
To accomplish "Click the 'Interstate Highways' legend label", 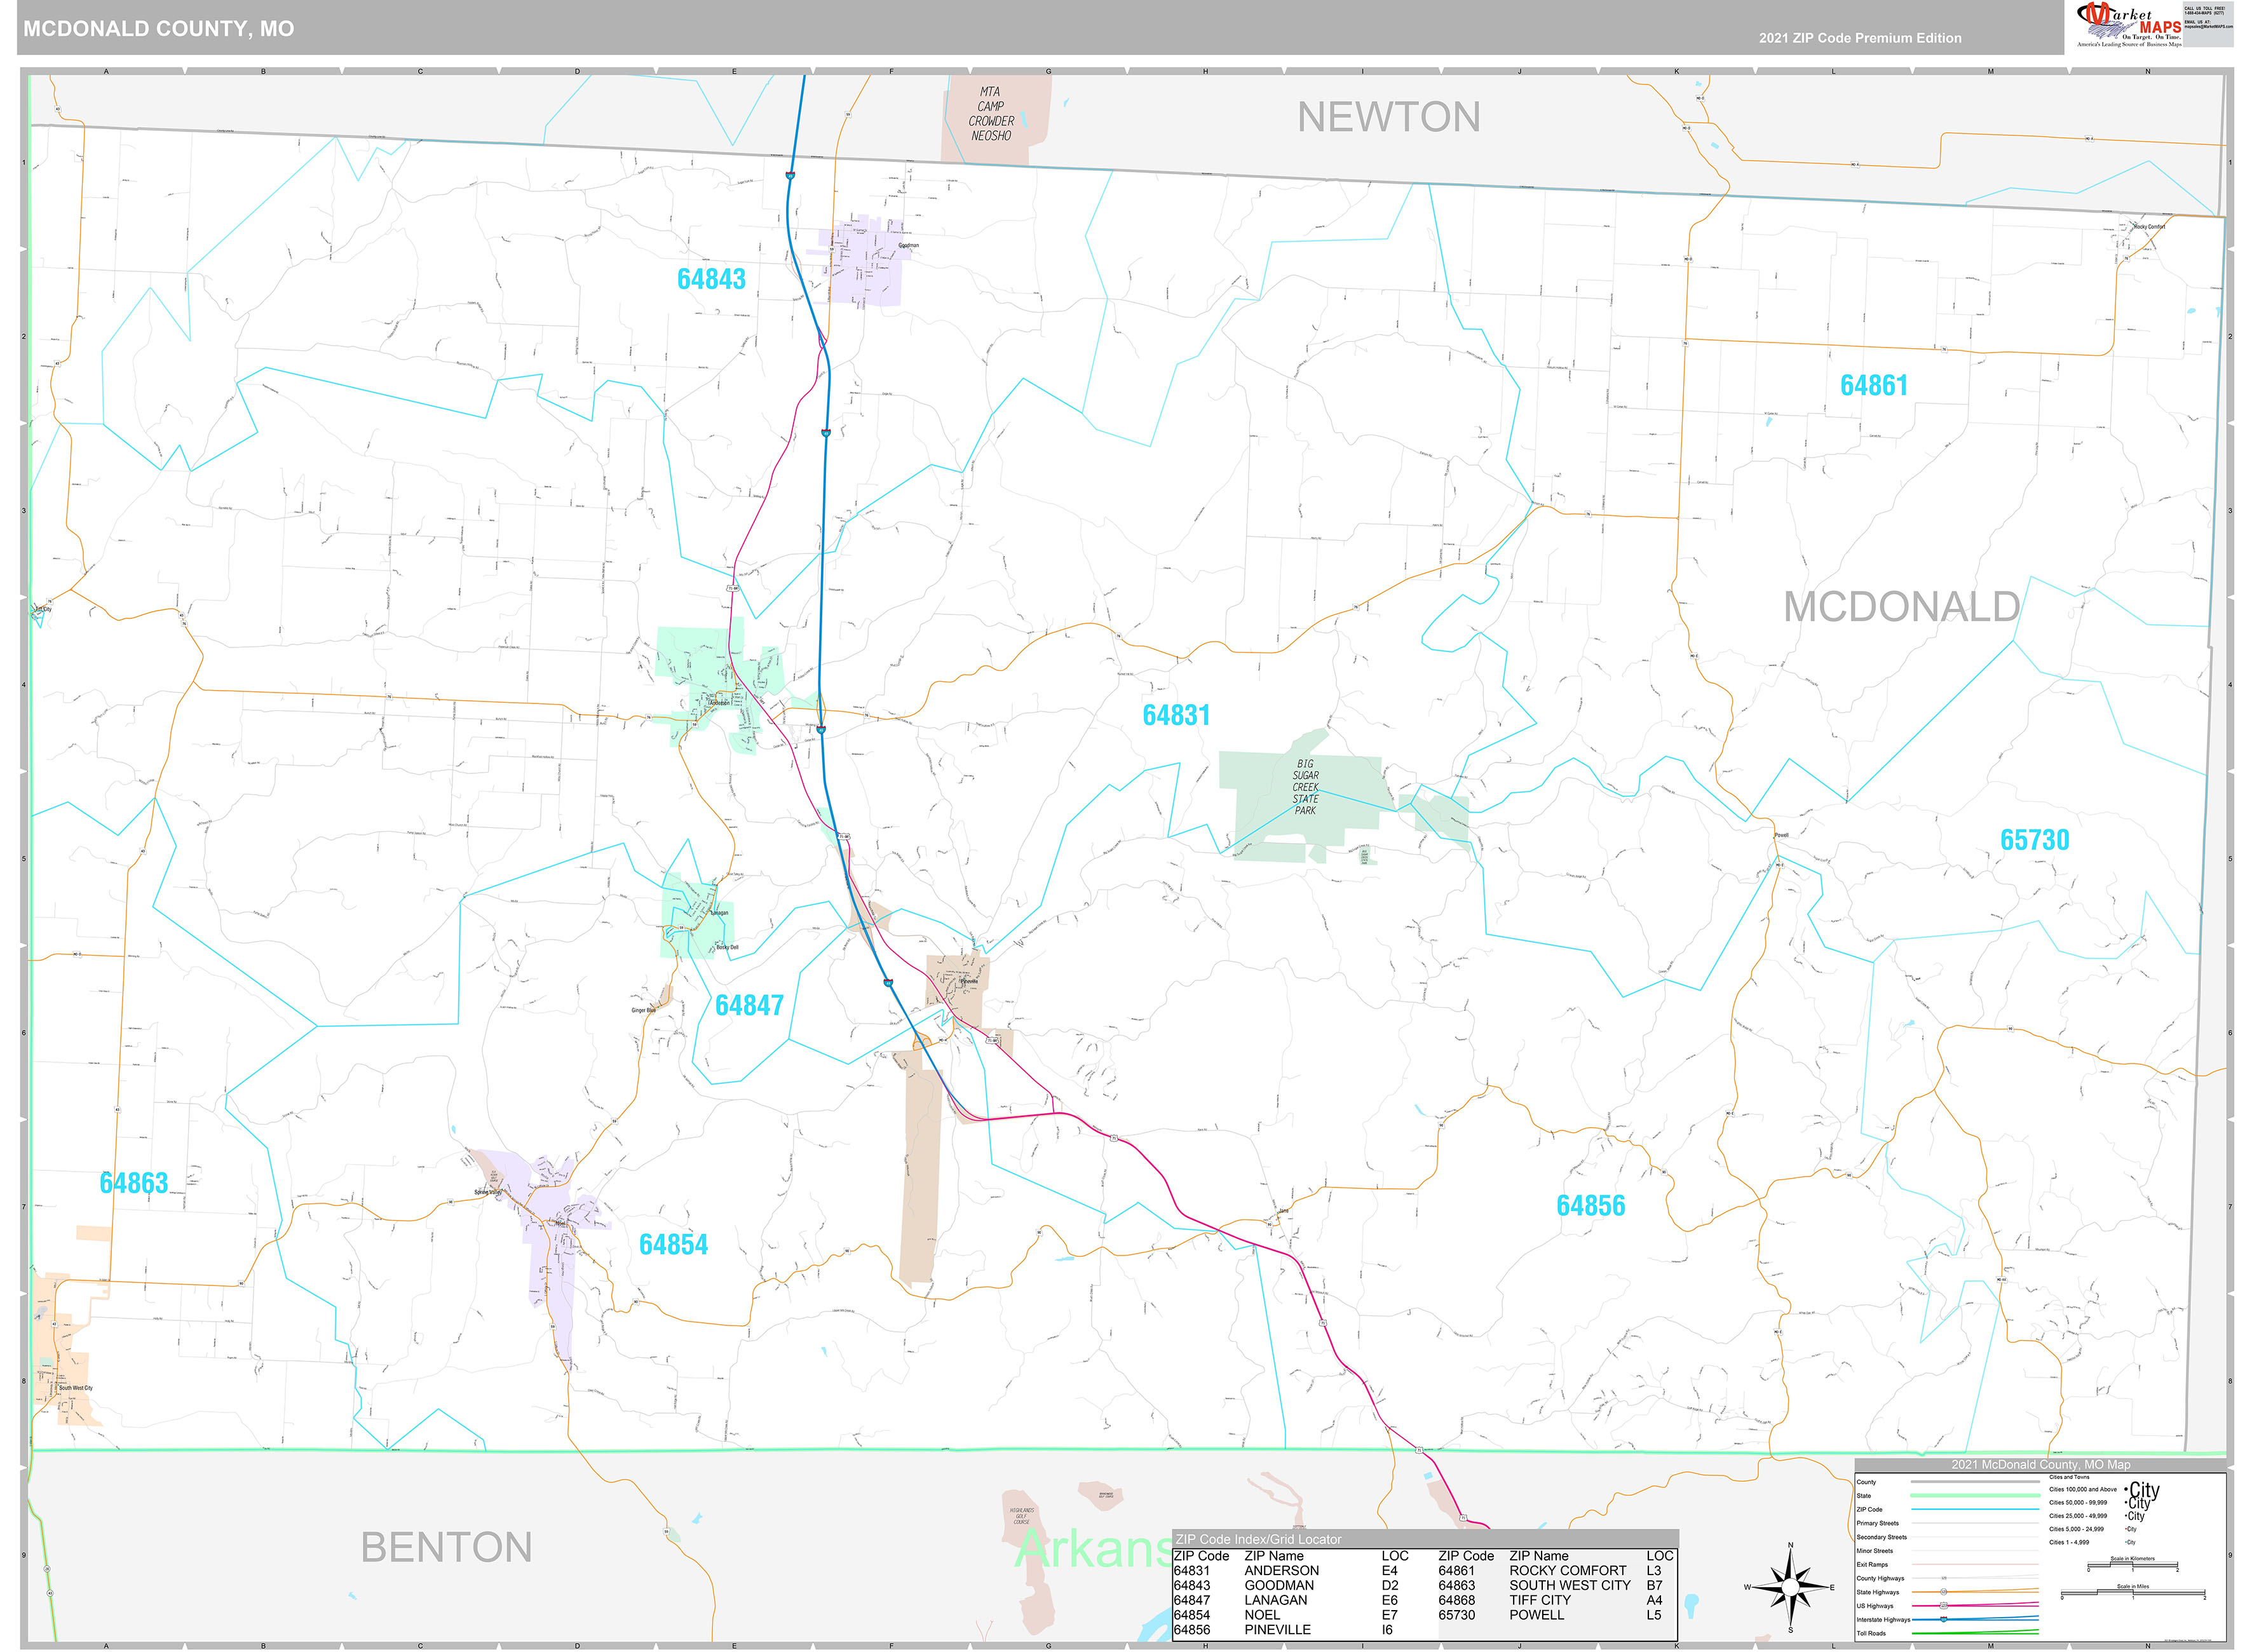I will [x=1884, y=1620].
